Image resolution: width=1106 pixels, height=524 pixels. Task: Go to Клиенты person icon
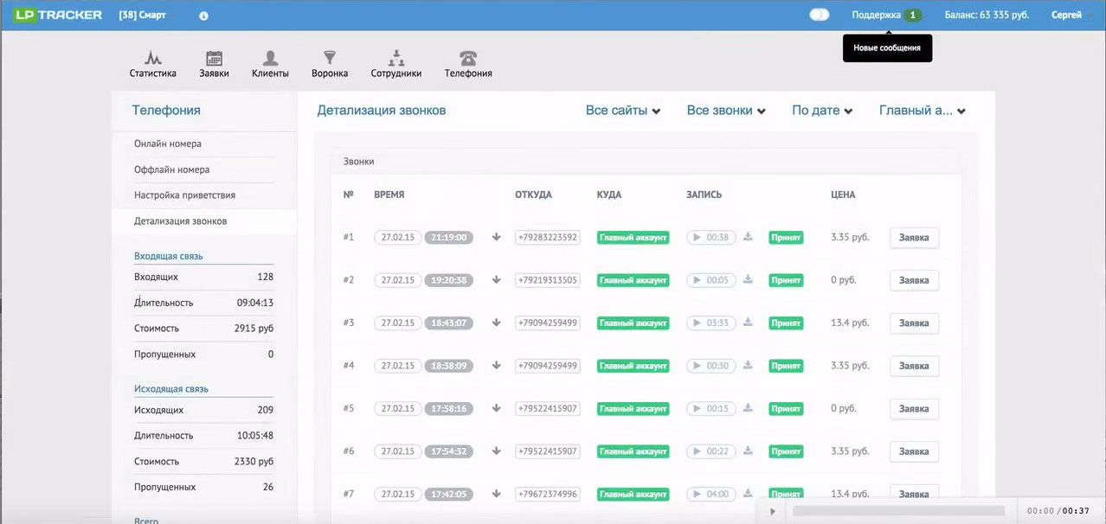coord(270,59)
